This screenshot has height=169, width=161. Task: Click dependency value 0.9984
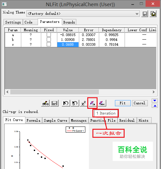point(111,40)
